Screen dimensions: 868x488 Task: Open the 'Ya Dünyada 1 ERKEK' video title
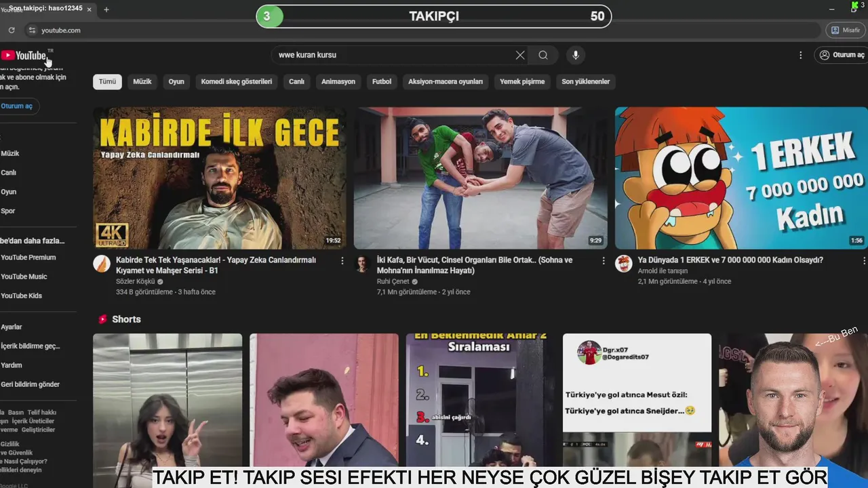click(x=730, y=260)
